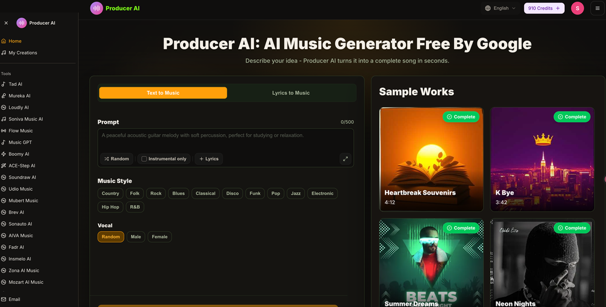Viewport: 606px width, 307px height.
Task: Select the Blues music style
Action: (x=179, y=194)
